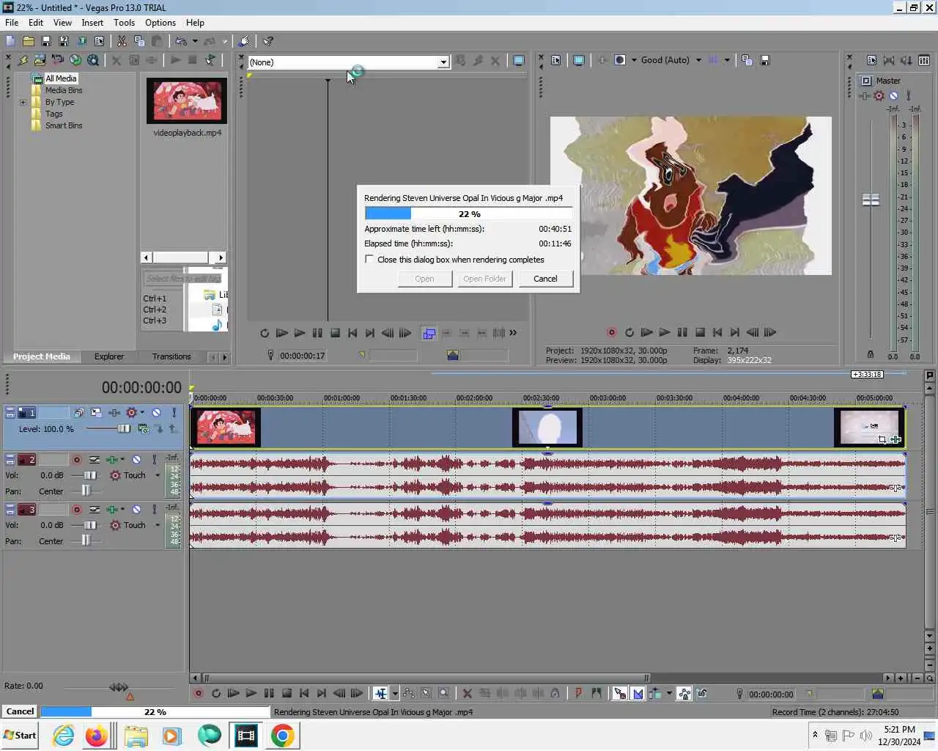Click the Open project folder icon
Viewport: 938px width, 751px height.
pos(28,41)
